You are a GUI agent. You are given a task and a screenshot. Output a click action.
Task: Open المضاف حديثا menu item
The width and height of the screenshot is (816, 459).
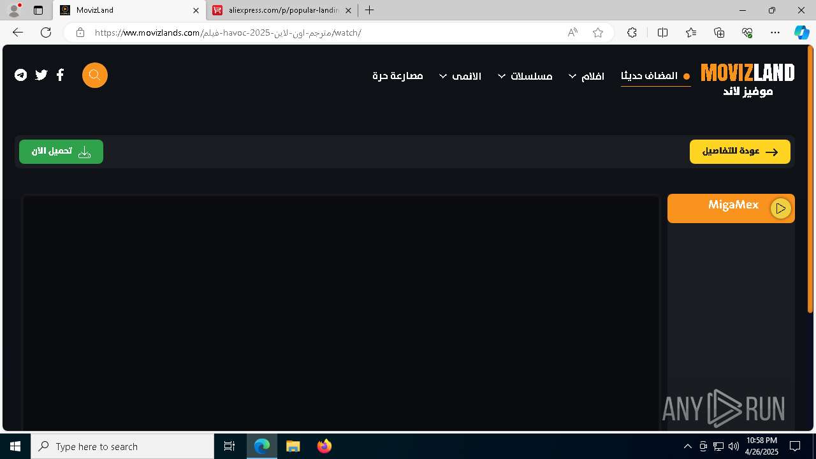pos(655,76)
